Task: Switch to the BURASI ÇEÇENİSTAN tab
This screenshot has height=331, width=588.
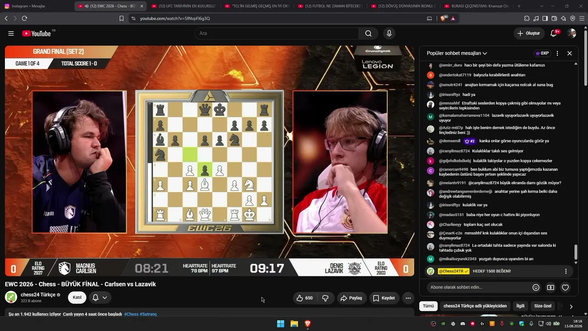Action: point(477,6)
